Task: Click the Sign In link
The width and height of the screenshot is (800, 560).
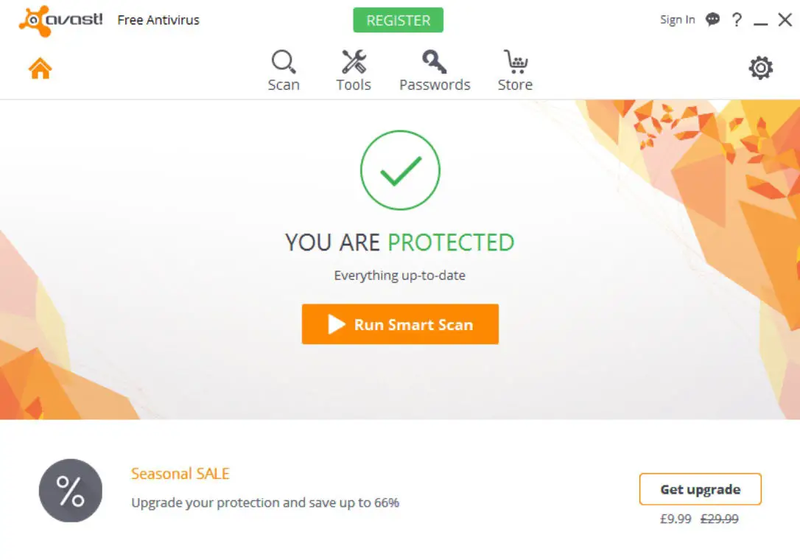Action: click(x=677, y=20)
